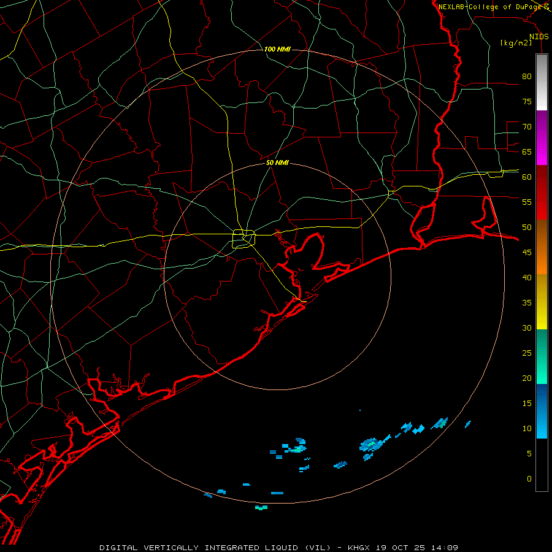552x552 pixels.
Task: Click the "10" value on the VIL scale
Action: (527, 429)
